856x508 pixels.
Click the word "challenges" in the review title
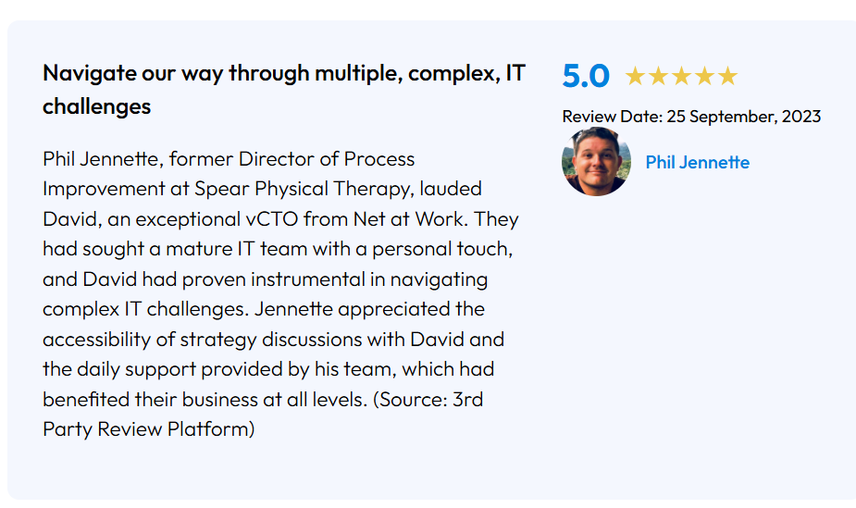click(x=96, y=106)
